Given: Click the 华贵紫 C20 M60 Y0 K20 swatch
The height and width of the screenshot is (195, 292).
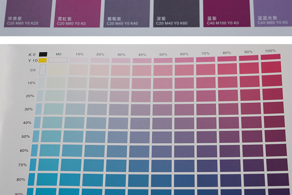Looking at the screenshot, I should 28,13.
